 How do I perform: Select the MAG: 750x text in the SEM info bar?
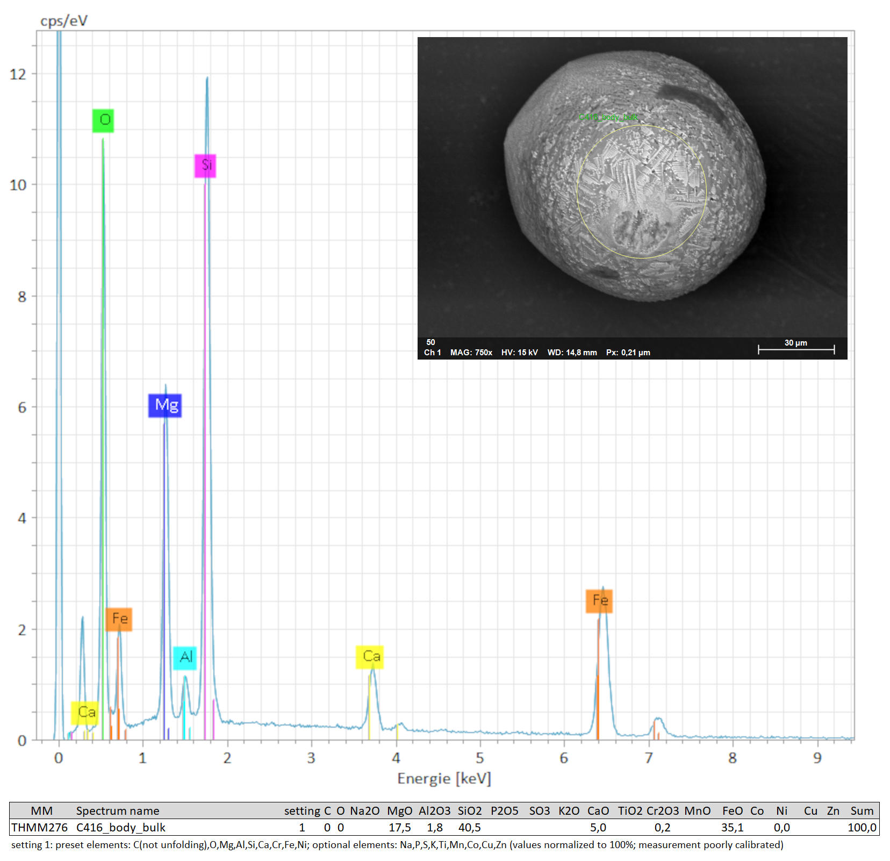pyautogui.click(x=471, y=353)
